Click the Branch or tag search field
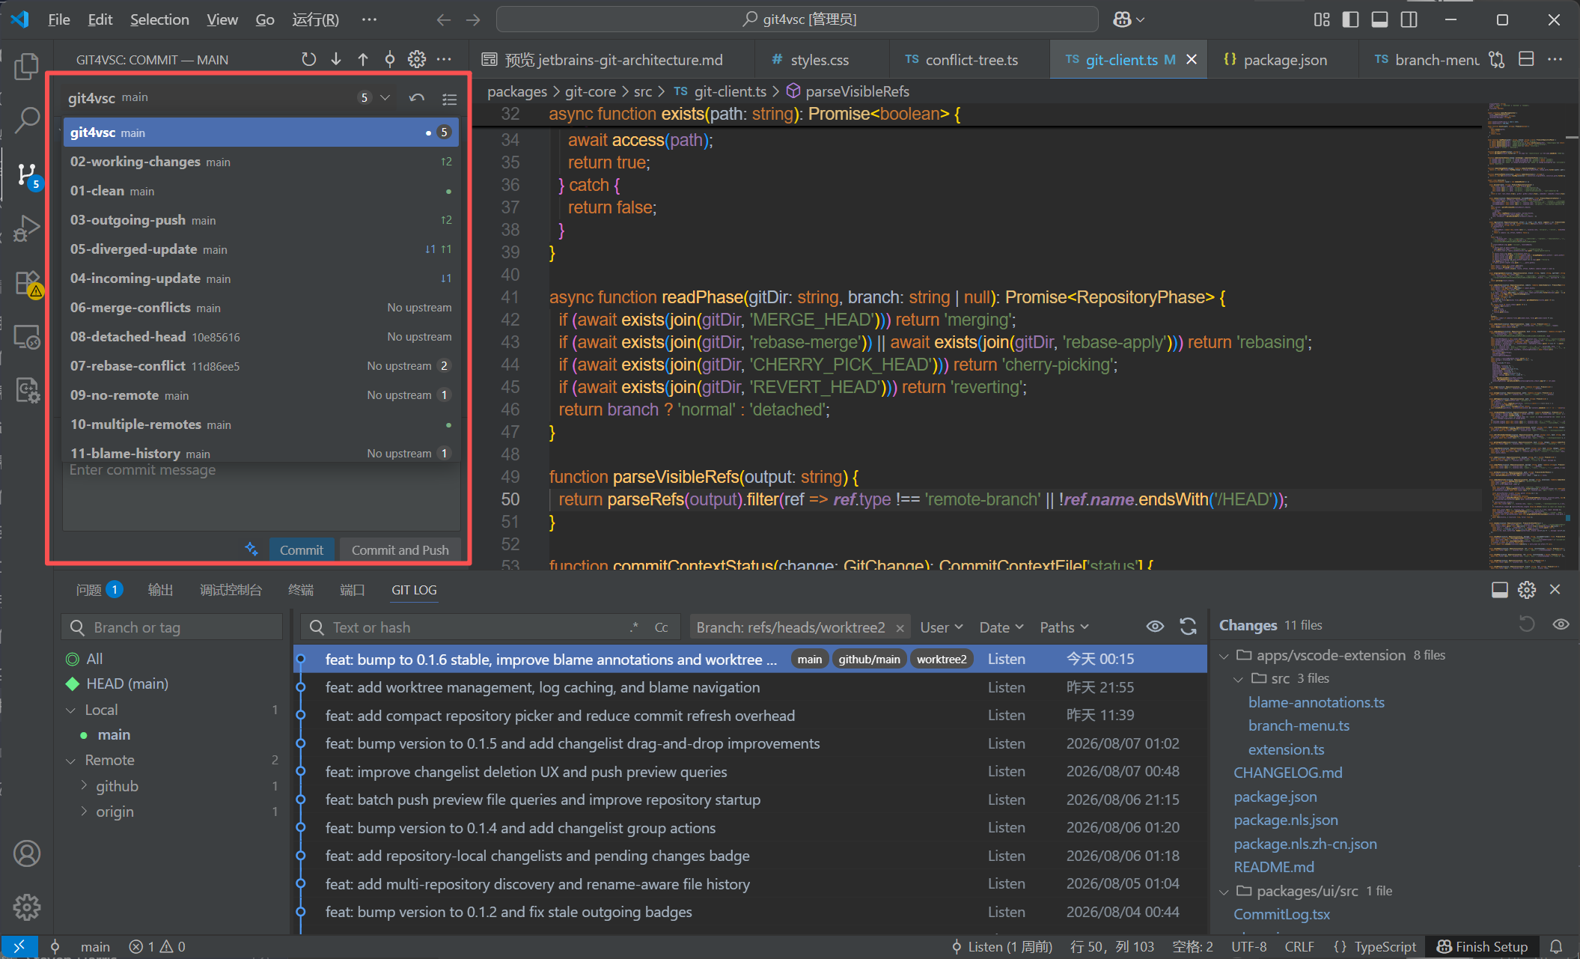 coord(172,627)
